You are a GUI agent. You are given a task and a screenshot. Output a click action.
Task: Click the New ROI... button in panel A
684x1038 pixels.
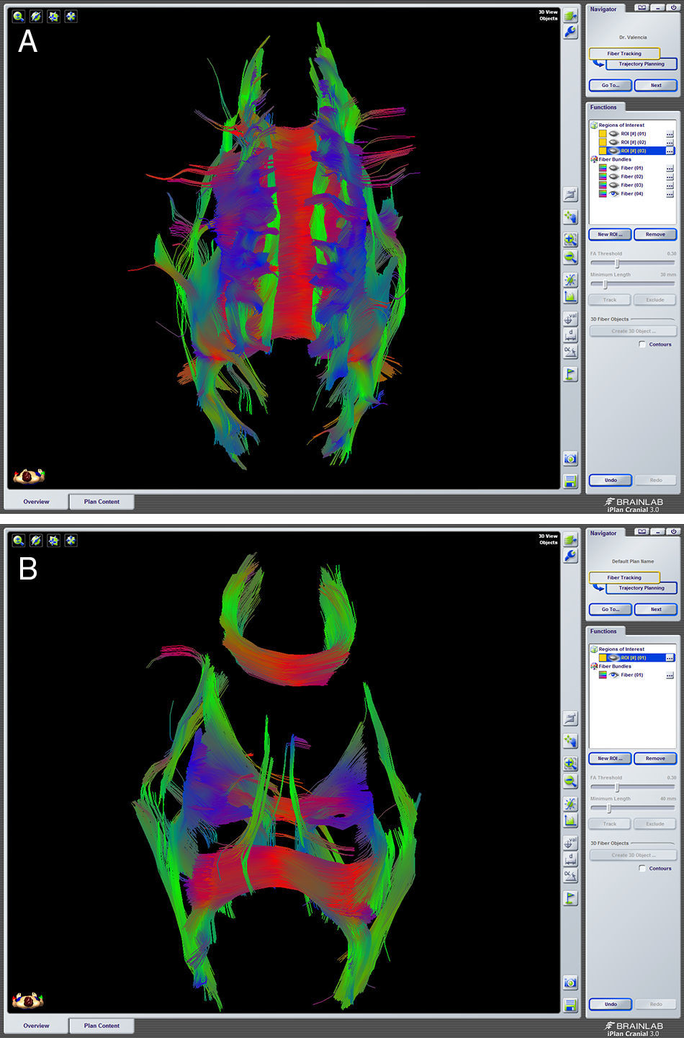pyautogui.click(x=611, y=234)
